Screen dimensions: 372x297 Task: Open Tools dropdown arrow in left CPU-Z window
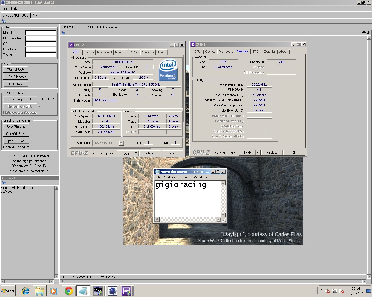pos(136,153)
